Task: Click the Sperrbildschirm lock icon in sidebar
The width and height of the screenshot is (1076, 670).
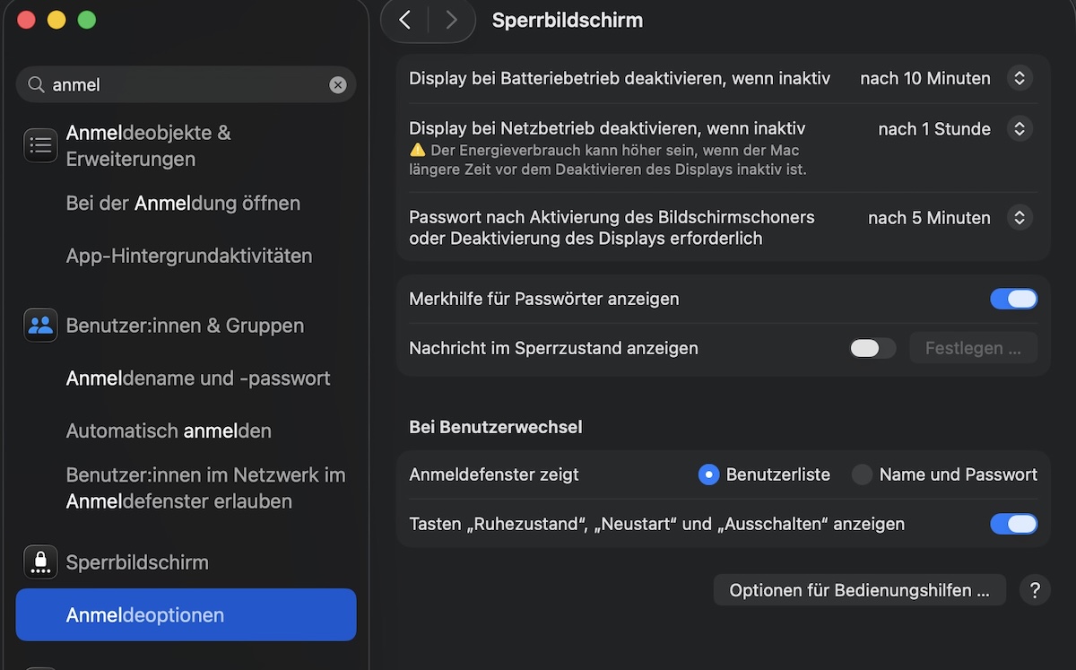Action: (40, 562)
